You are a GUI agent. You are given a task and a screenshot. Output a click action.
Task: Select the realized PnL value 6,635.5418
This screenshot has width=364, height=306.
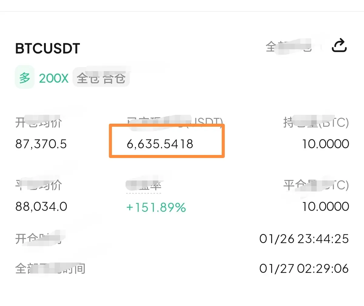click(x=160, y=144)
